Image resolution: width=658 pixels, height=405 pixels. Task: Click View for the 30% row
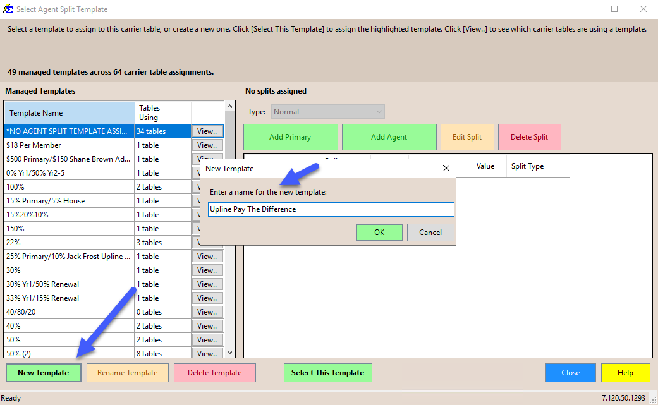(207, 270)
